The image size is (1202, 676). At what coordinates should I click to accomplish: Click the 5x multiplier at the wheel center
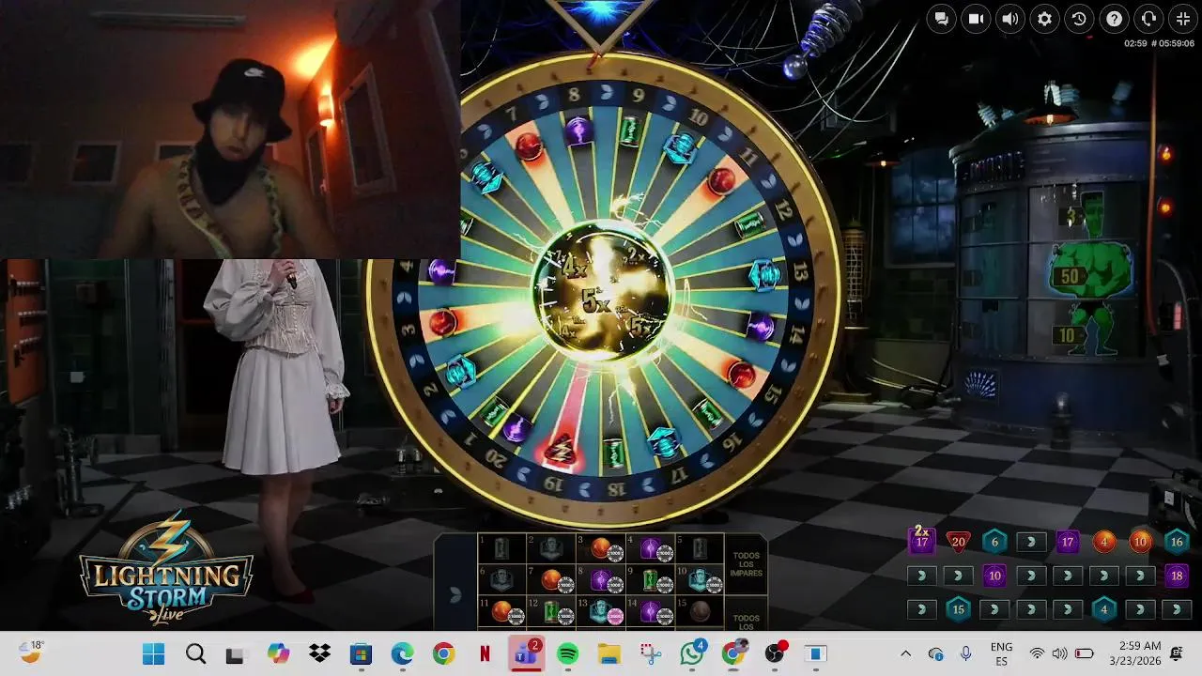pyautogui.click(x=595, y=302)
